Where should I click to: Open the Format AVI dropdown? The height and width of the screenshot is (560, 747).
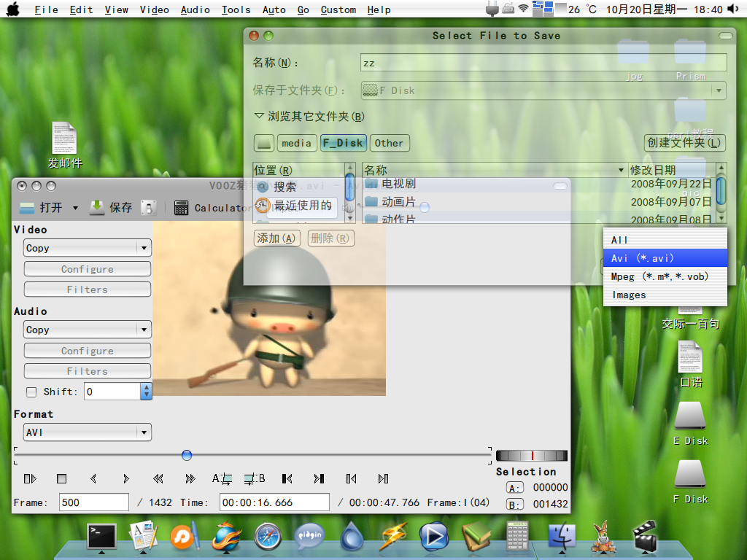click(x=88, y=432)
